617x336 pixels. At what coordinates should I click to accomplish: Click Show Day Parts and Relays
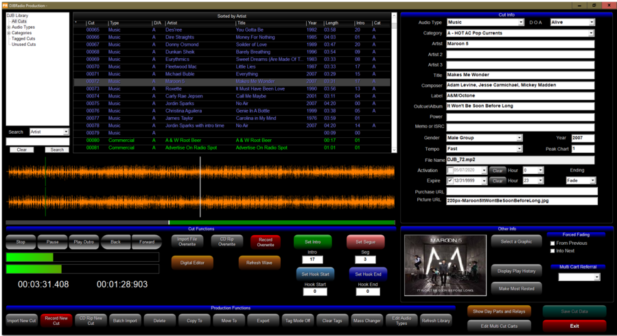499,311
